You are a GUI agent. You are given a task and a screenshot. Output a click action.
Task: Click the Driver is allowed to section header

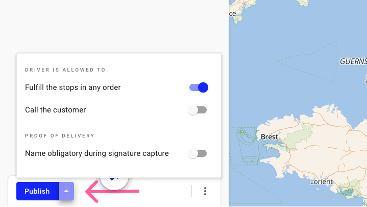(65, 70)
